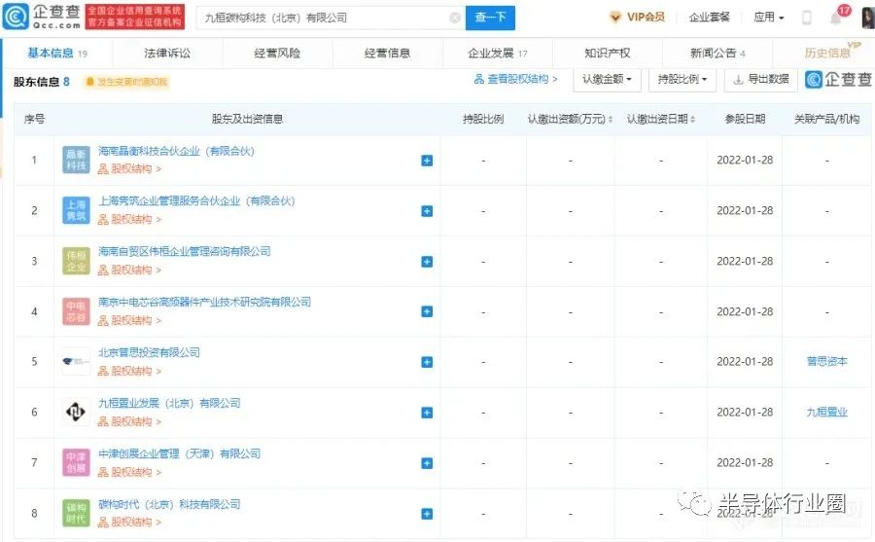875x542 pixels.
Task: Click the 发生变更时通知我 notification badge
Action: click(126, 82)
